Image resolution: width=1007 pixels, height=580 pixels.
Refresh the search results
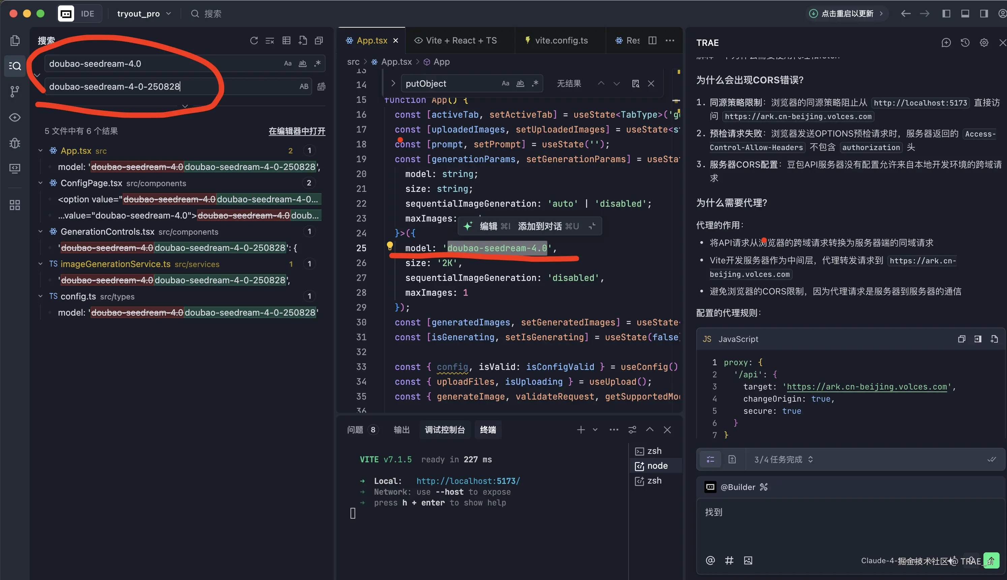(x=253, y=40)
